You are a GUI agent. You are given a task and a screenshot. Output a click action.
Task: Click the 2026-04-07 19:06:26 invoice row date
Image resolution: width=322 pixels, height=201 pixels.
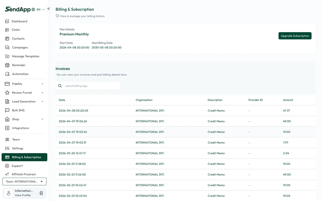(x=73, y=121)
